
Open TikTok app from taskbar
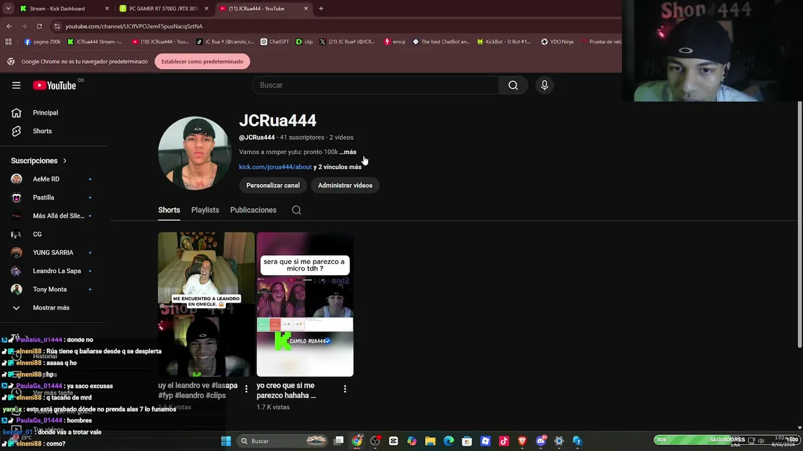[504, 441]
